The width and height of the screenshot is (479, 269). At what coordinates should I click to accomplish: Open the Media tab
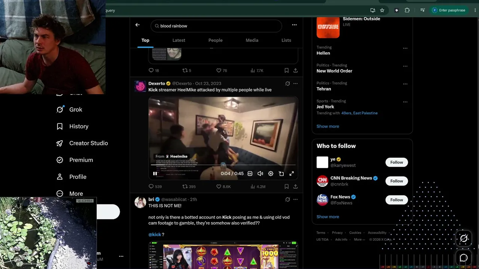[252, 40]
